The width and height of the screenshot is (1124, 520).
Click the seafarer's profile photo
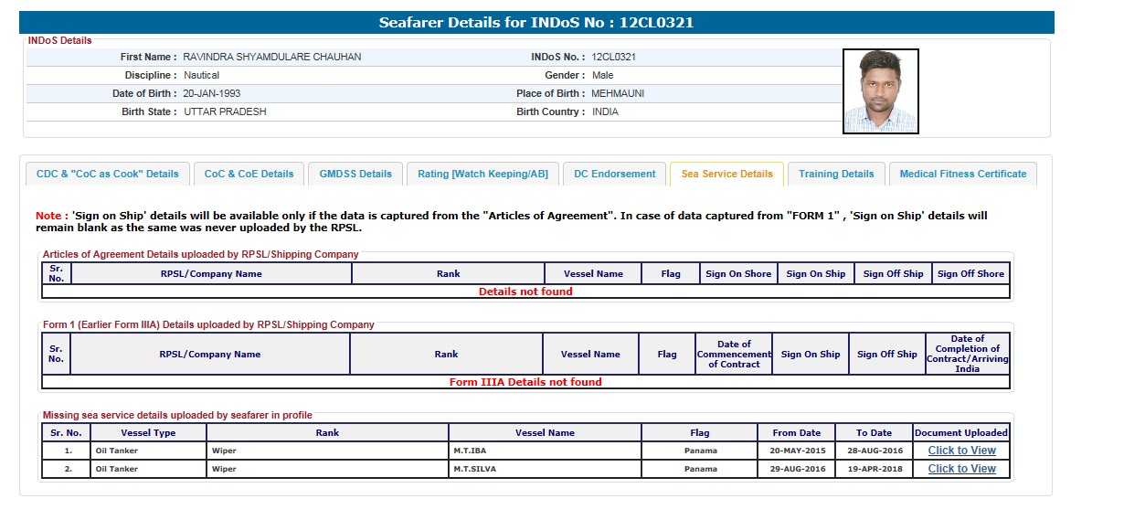click(x=880, y=91)
